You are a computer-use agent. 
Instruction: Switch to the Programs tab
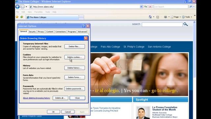pos(72,32)
